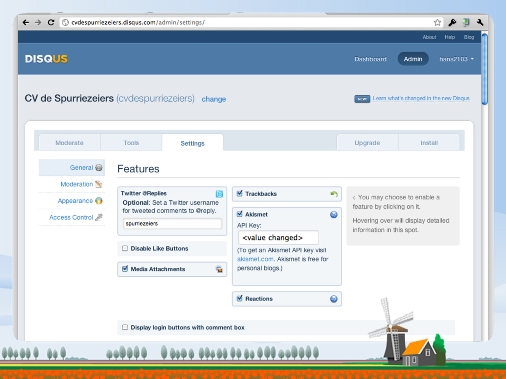Click the 'Twitter @Replies' label
Screen dimensions: 506x379
click(x=144, y=193)
